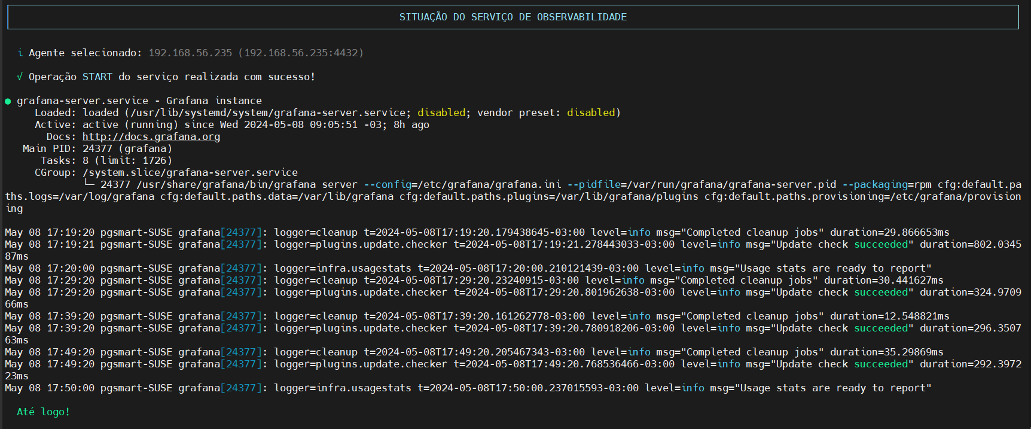
Task: Click the log timestamp t=2024-05-08T17:19:20.179438645-03:00
Action: [x=474, y=232]
